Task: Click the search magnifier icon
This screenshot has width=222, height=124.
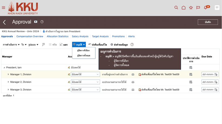Action: (x=176, y=8)
